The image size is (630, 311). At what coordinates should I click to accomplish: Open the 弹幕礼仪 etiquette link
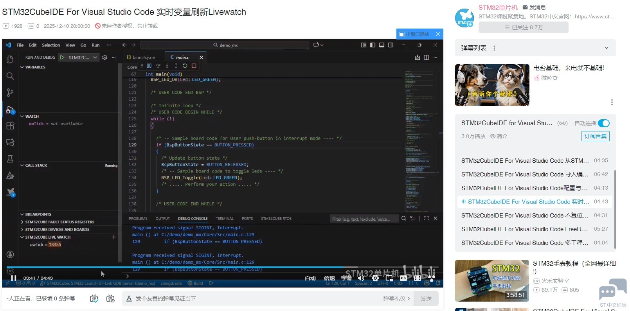[x=396, y=298]
